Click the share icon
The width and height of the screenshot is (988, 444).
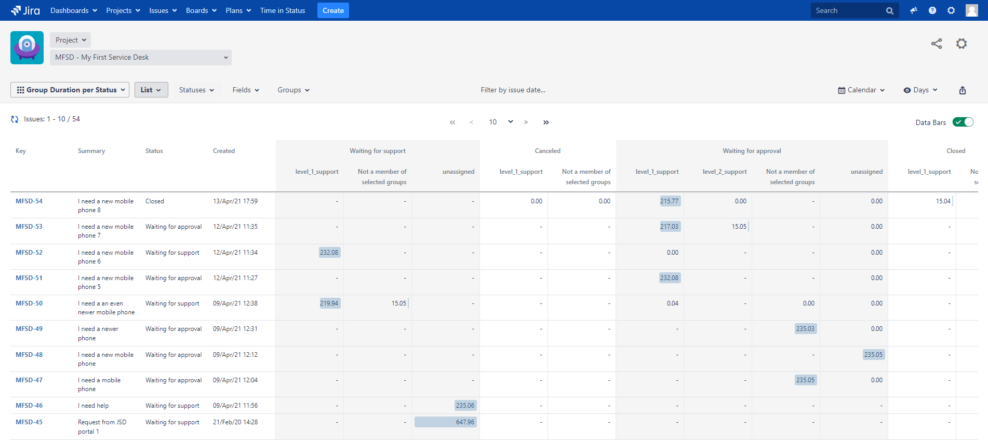pos(936,44)
